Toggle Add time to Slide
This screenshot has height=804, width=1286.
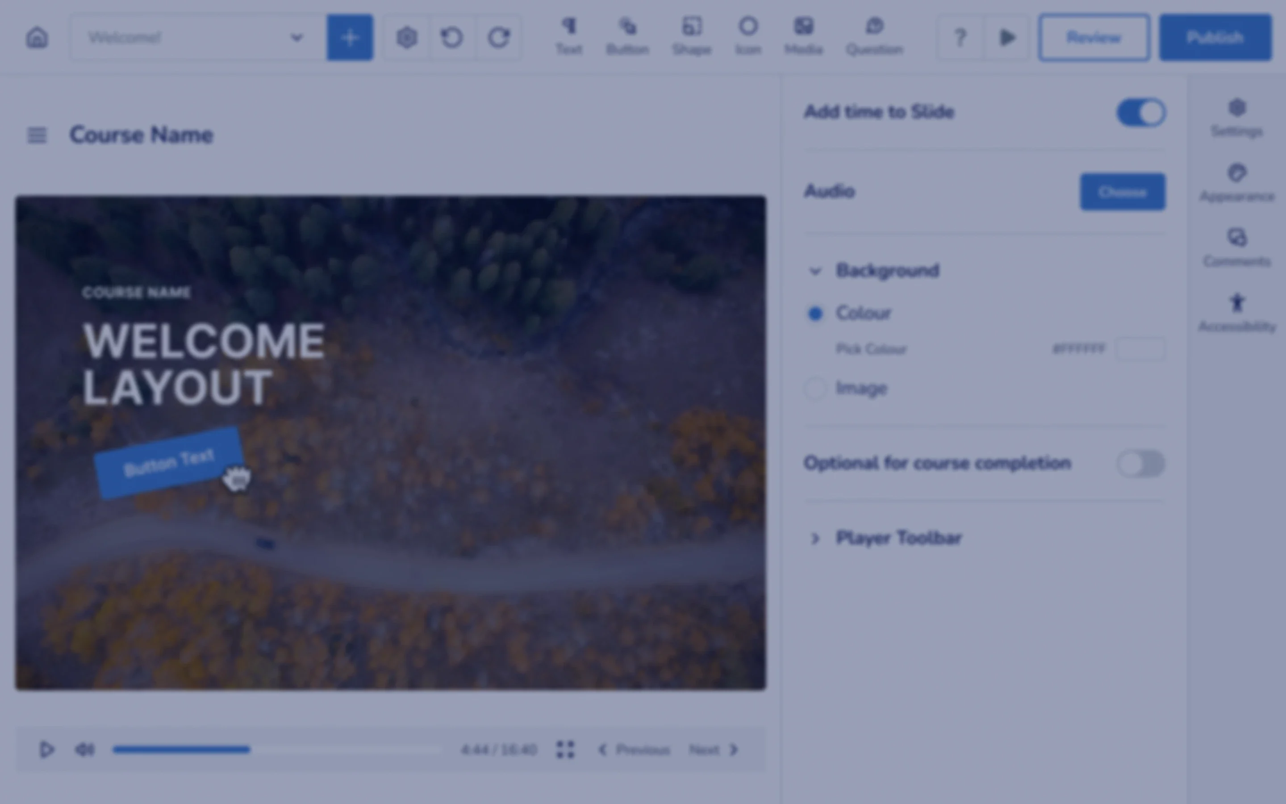[x=1140, y=112]
